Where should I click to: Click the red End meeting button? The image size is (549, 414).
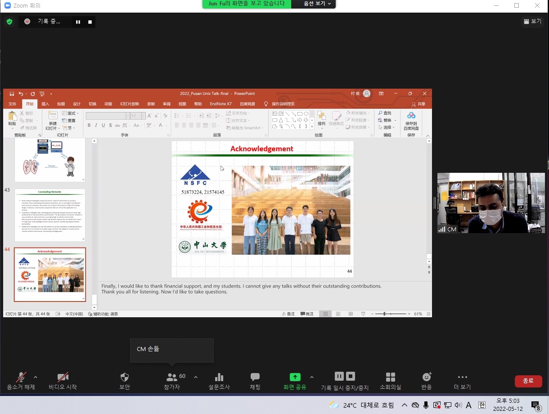[x=528, y=381]
